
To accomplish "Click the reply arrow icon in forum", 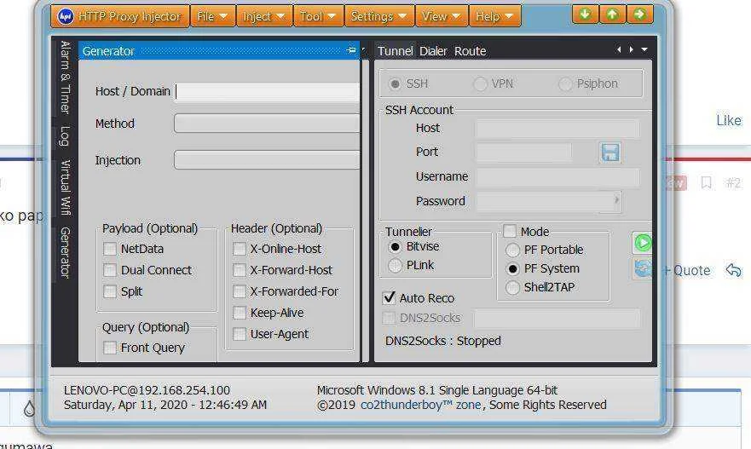I will [733, 270].
